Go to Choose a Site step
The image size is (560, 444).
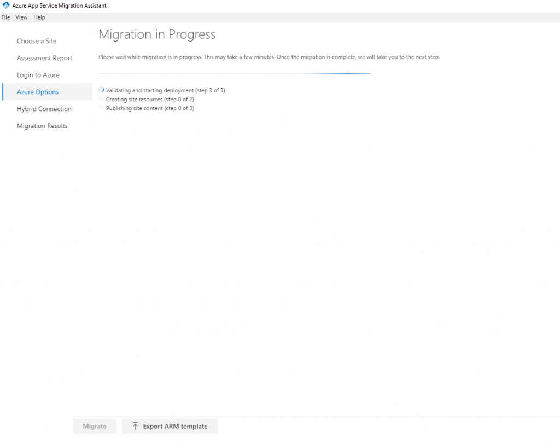pyautogui.click(x=37, y=41)
